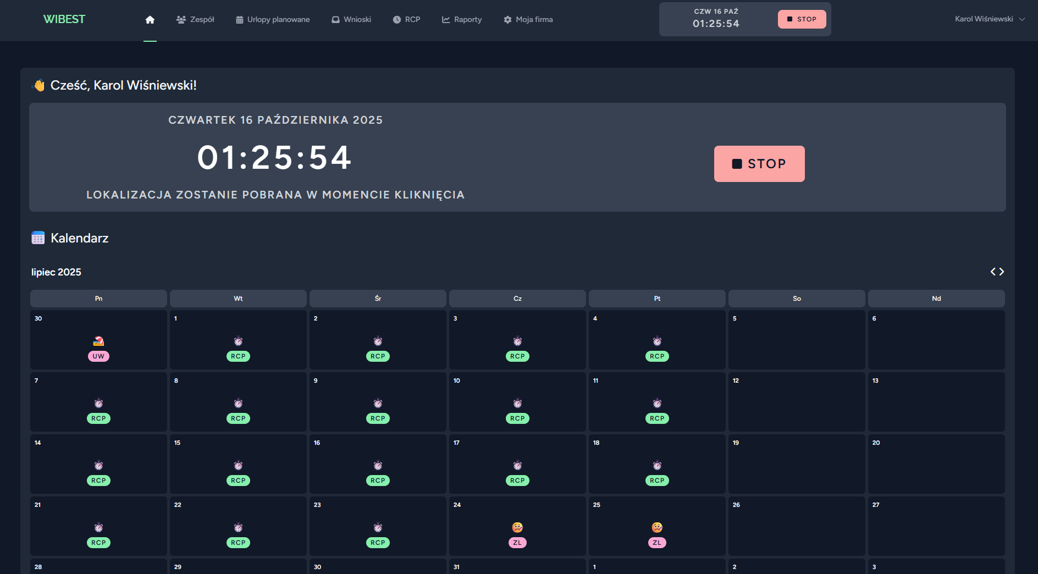
Task: Open the Wnioski section
Action: (351, 20)
